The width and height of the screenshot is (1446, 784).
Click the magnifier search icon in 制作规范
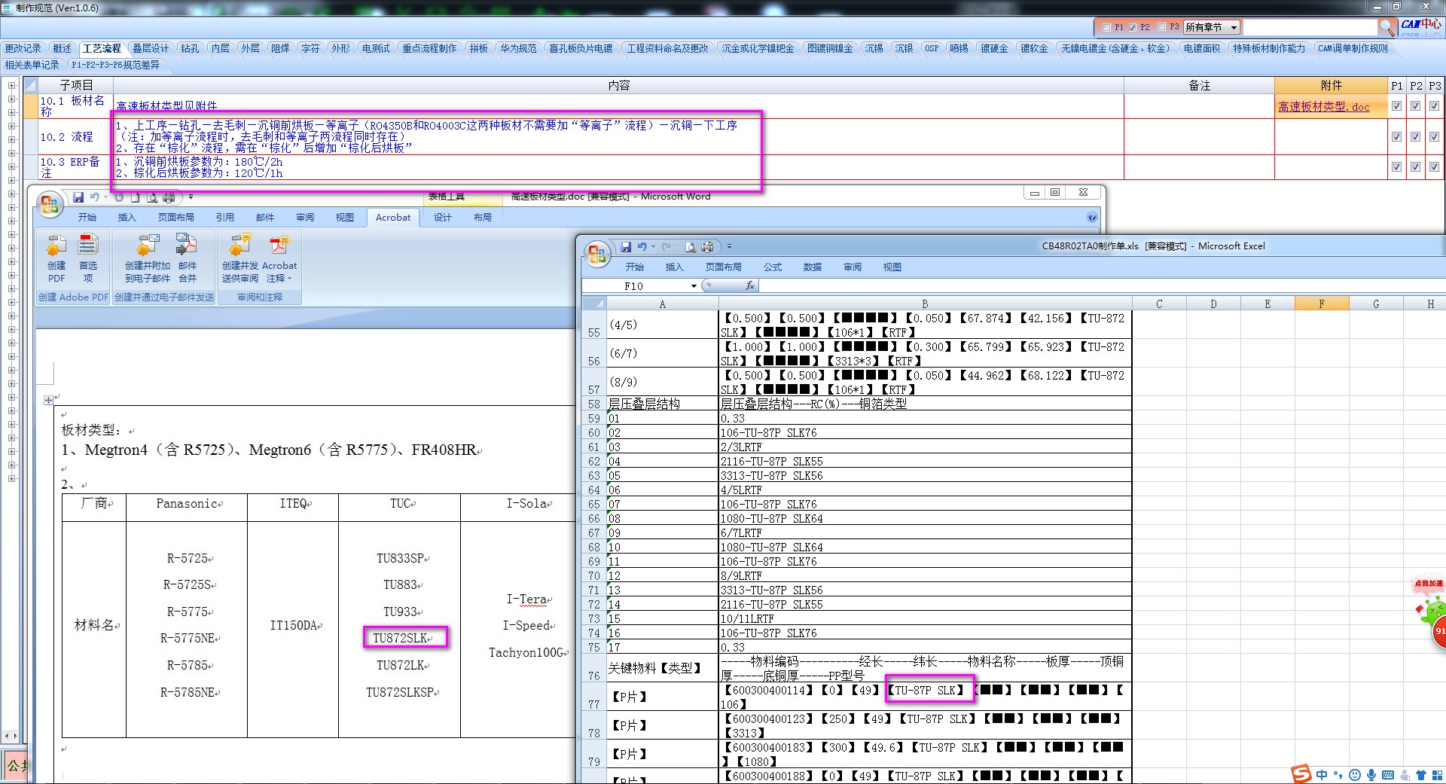pos(1387,27)
